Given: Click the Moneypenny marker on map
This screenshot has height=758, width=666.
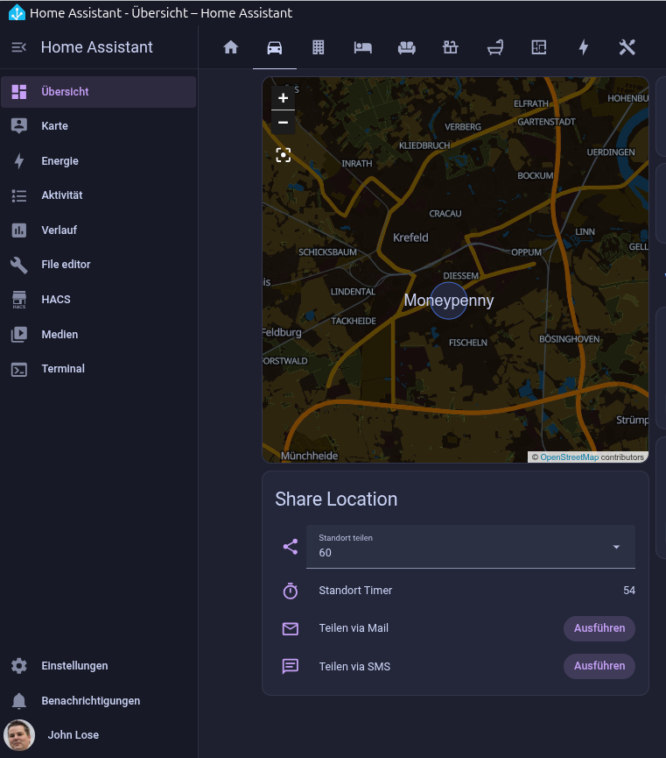Looking at the screenshot, I should [x=449, y=301].
